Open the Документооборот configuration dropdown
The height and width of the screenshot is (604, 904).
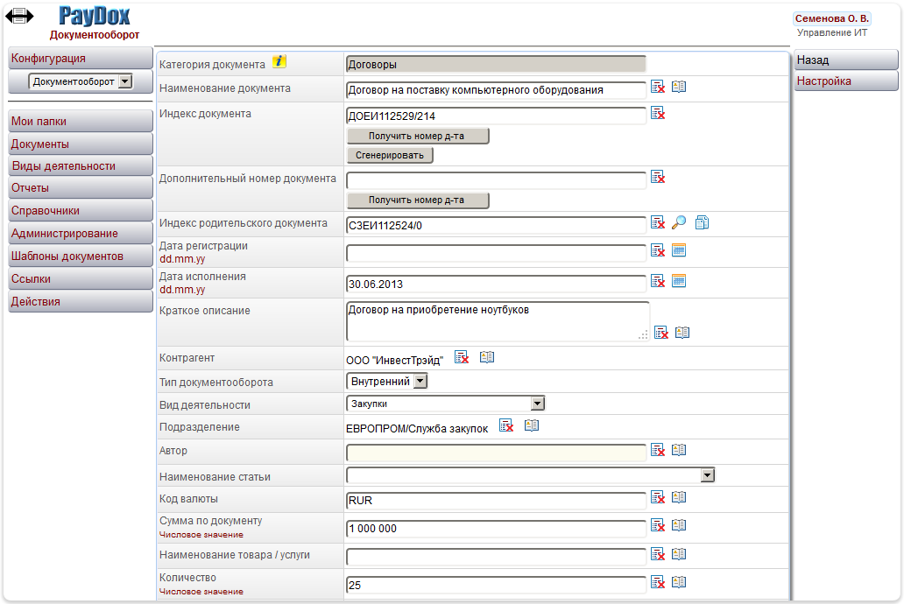pyautogui.click(x=124, y=81)
